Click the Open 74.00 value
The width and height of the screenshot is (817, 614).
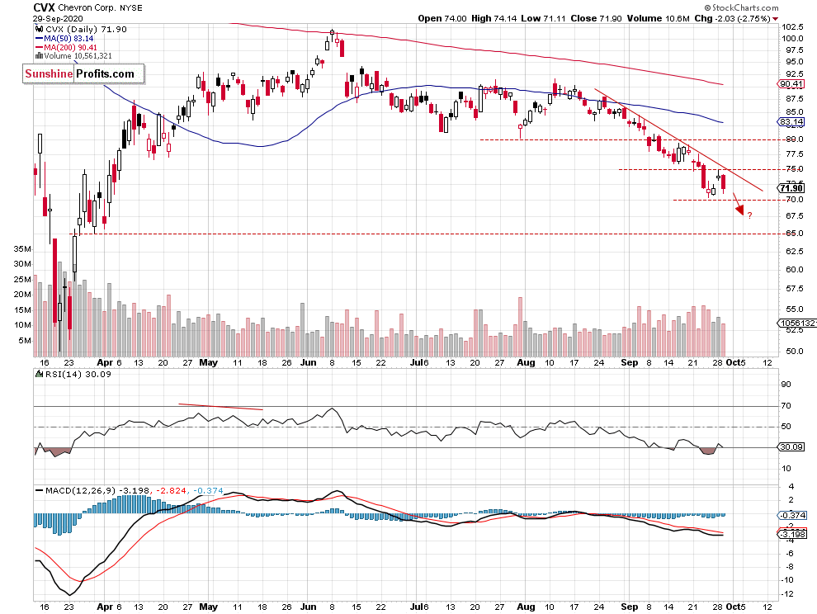(x=442, y=18)
